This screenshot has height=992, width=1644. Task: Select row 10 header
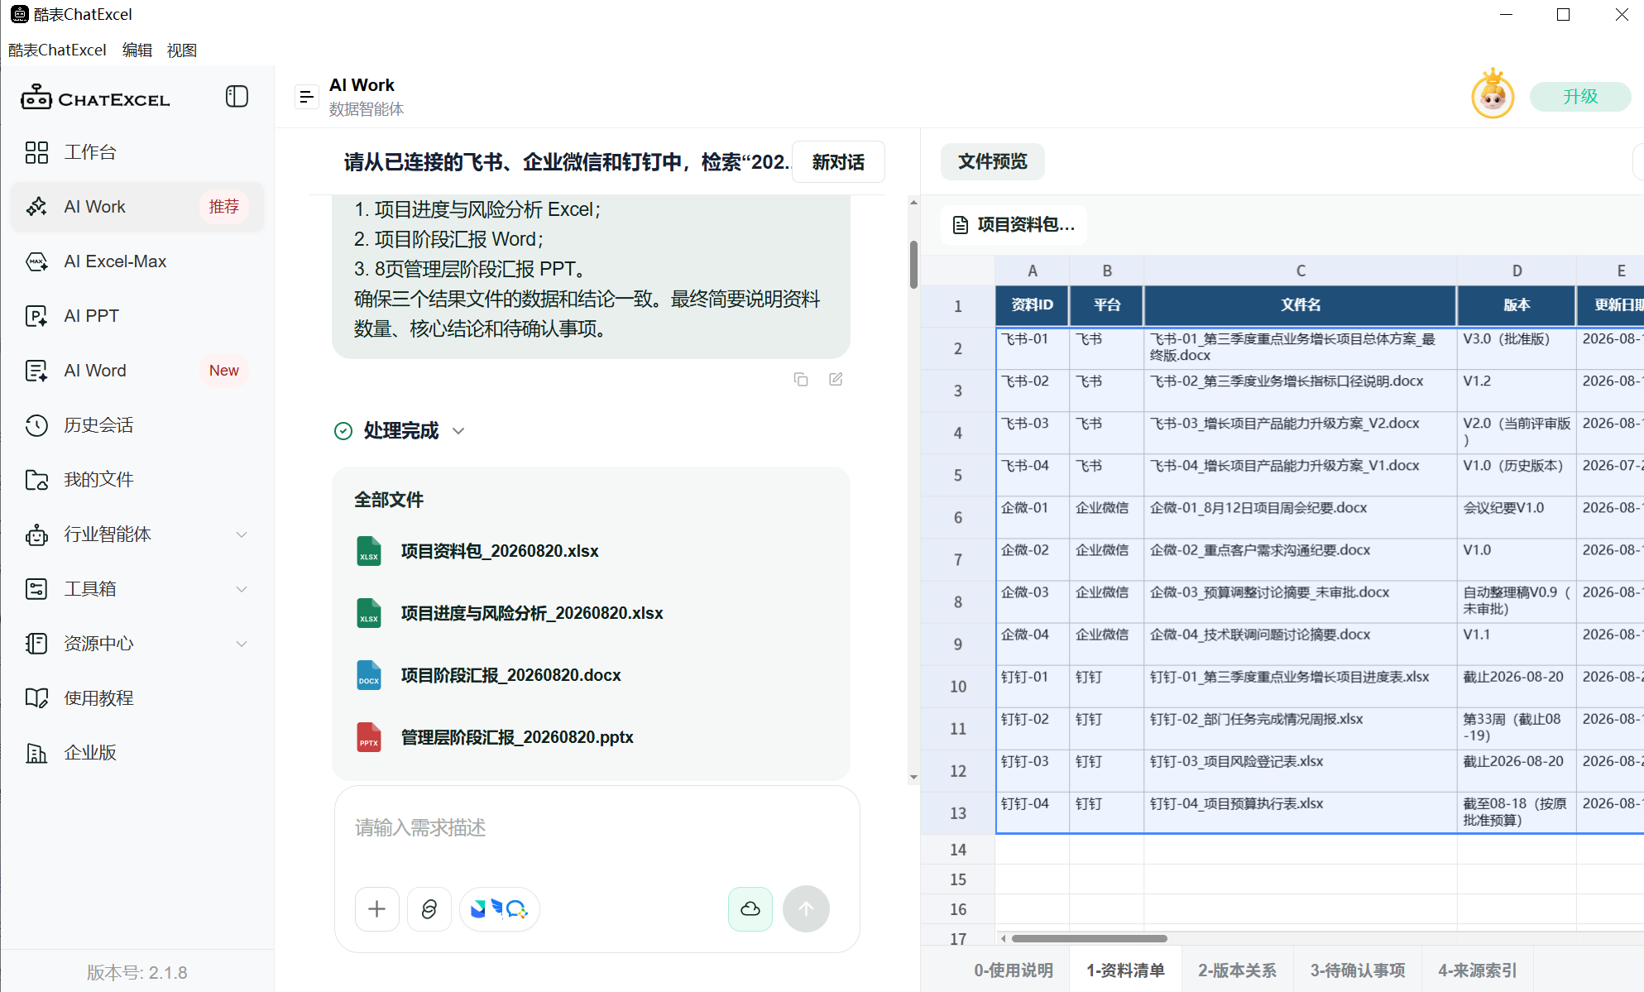point(958,687)
